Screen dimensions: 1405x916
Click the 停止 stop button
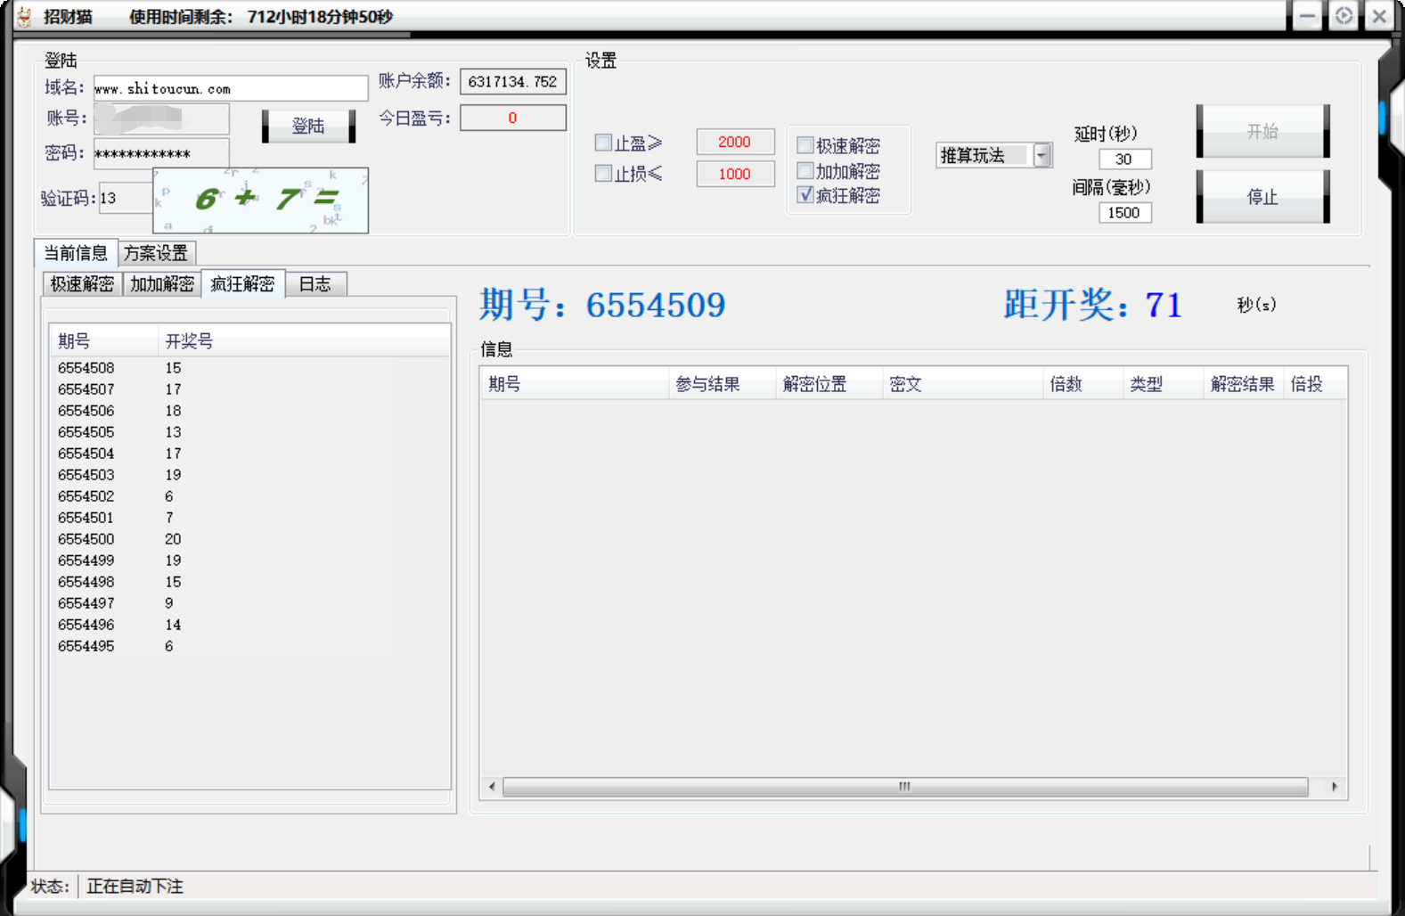1262,197
